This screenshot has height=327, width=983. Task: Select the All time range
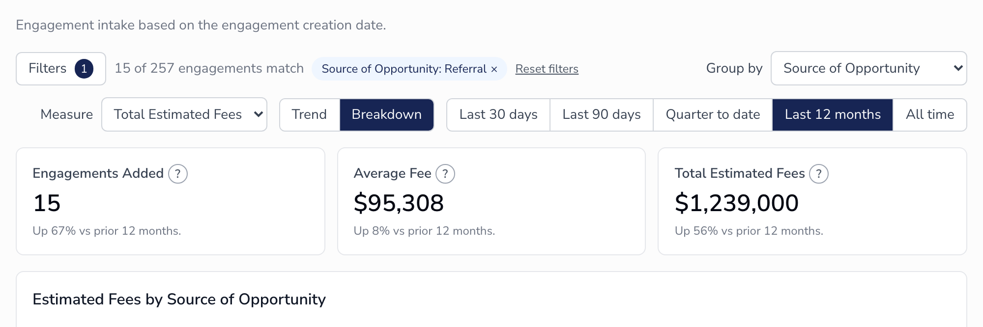(930, 115)
